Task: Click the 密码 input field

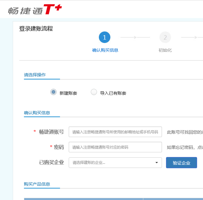Action: point(115,147)
